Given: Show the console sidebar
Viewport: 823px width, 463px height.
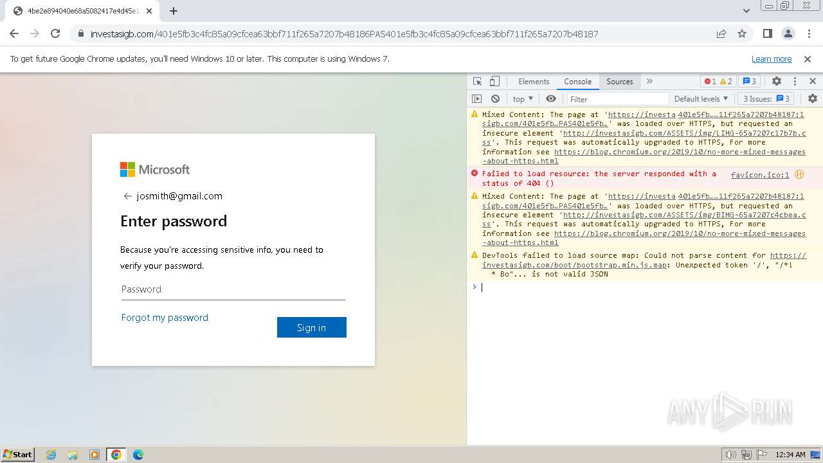Looking at the screenshot, I should (476, 98).
